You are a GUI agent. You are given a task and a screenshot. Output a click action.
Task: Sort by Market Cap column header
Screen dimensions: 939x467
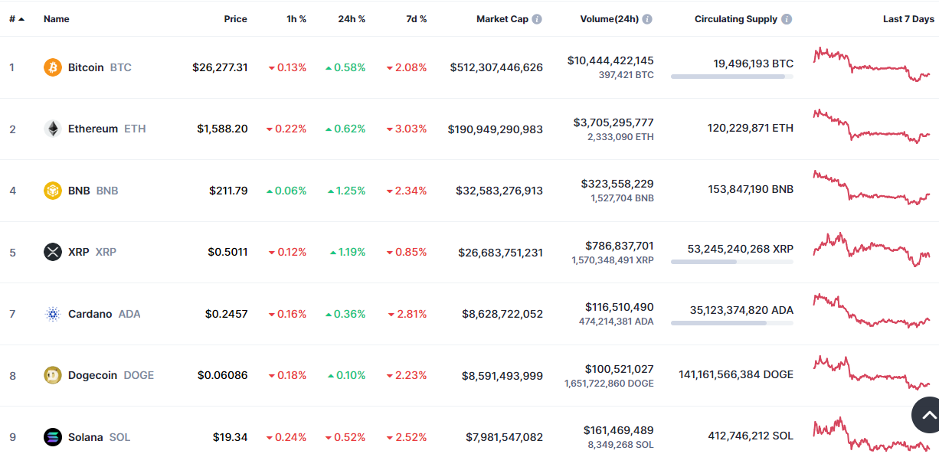click(502, 19)
